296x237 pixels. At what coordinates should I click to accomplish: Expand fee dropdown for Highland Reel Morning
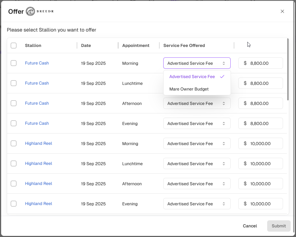click(x=197, y=144)
